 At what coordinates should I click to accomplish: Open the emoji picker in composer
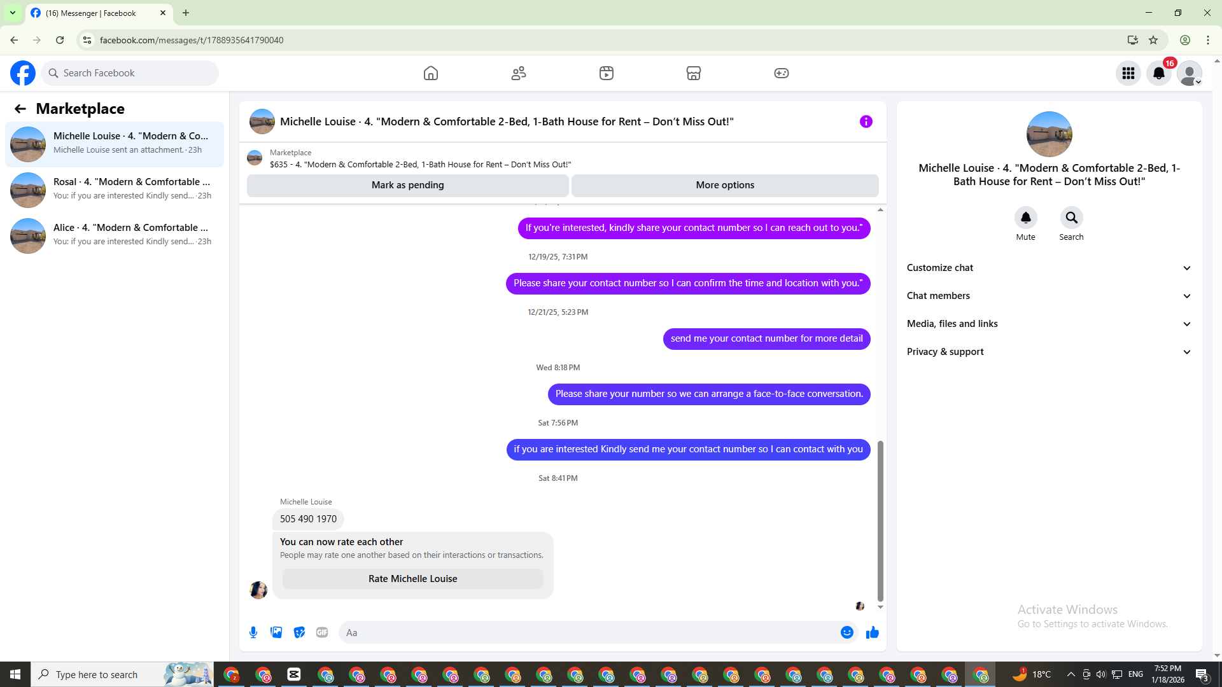pos(846,632)
